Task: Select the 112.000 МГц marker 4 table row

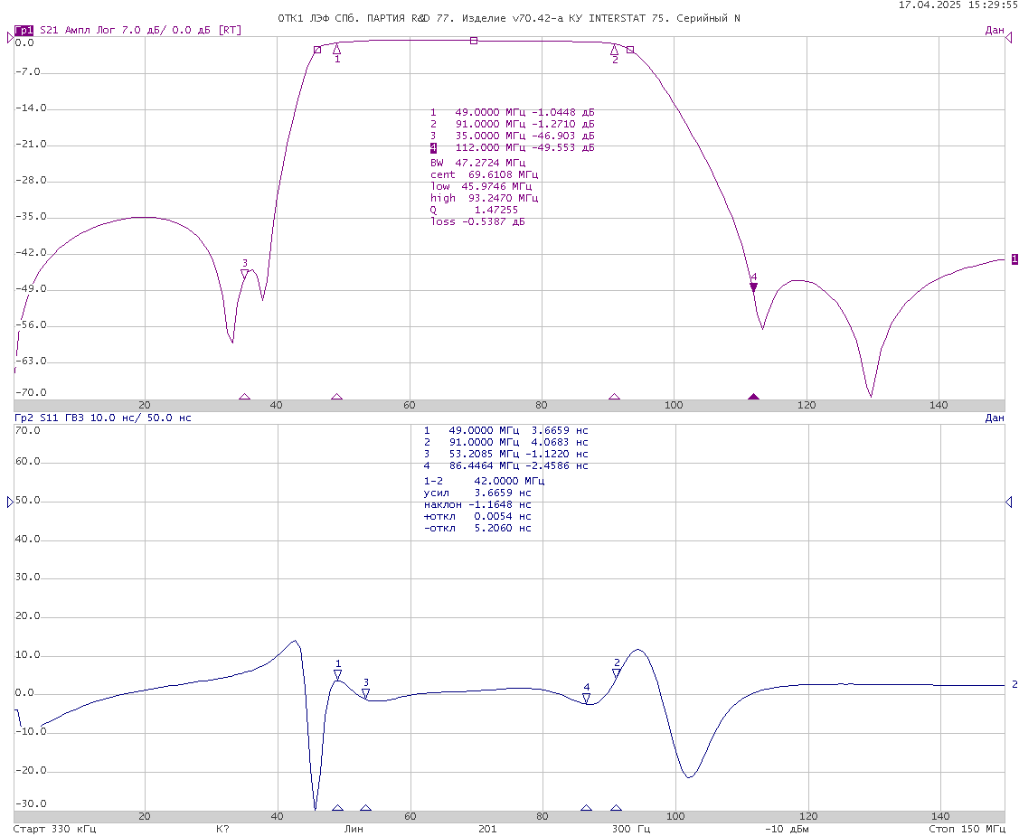Action: (512, 147)
